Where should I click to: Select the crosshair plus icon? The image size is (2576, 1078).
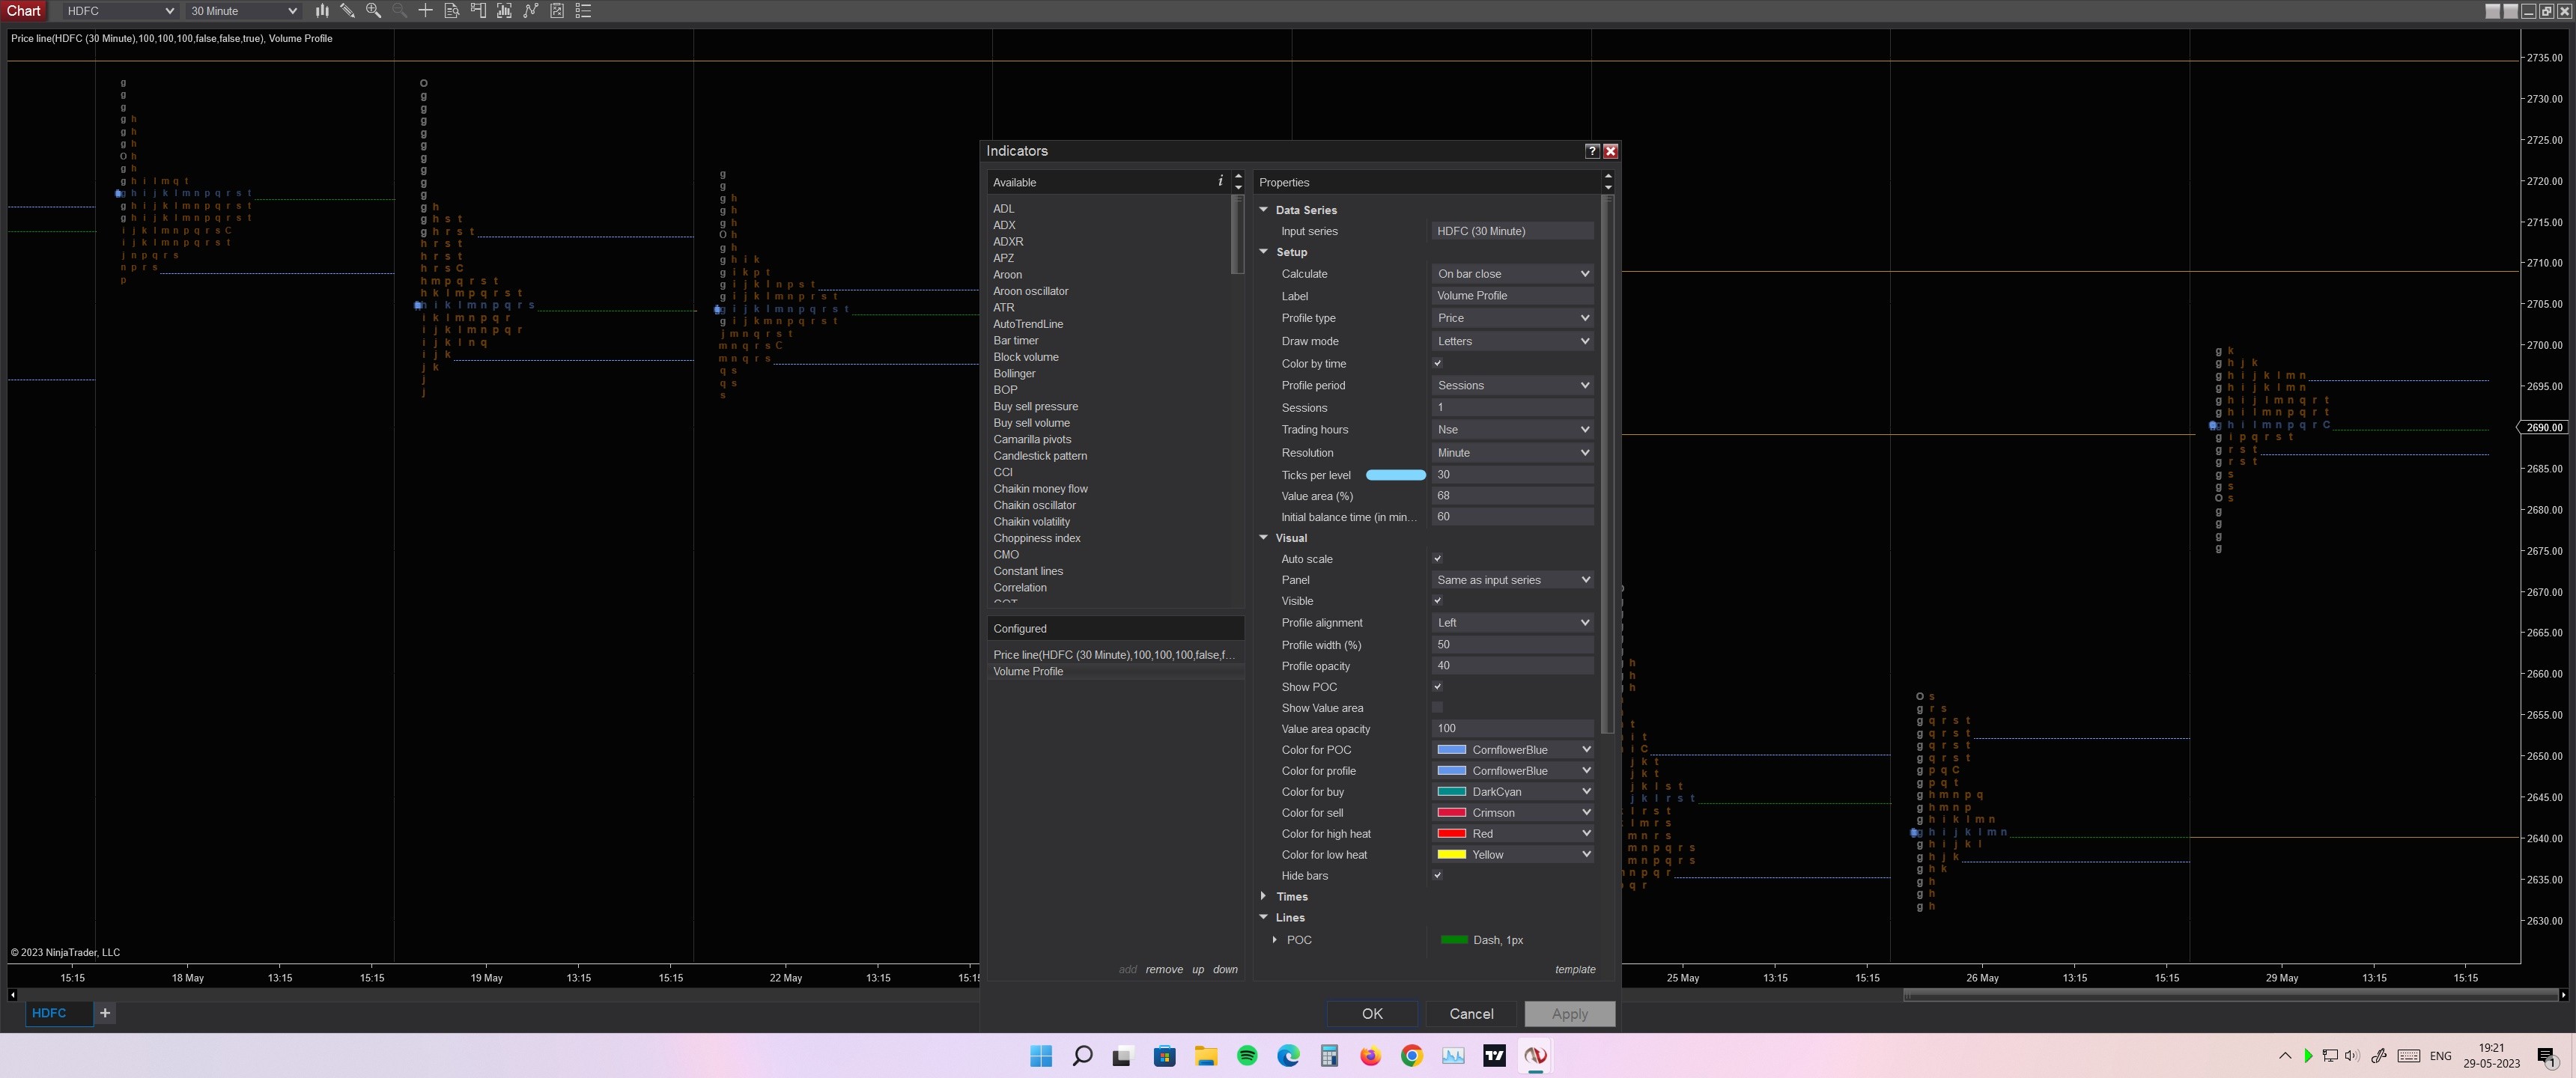pyautogui.click(x=425, y=10)
